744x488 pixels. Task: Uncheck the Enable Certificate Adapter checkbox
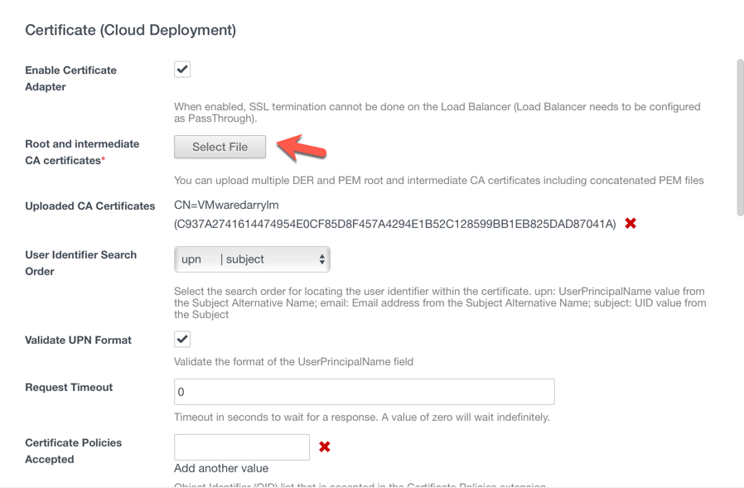tap(182, 70)
